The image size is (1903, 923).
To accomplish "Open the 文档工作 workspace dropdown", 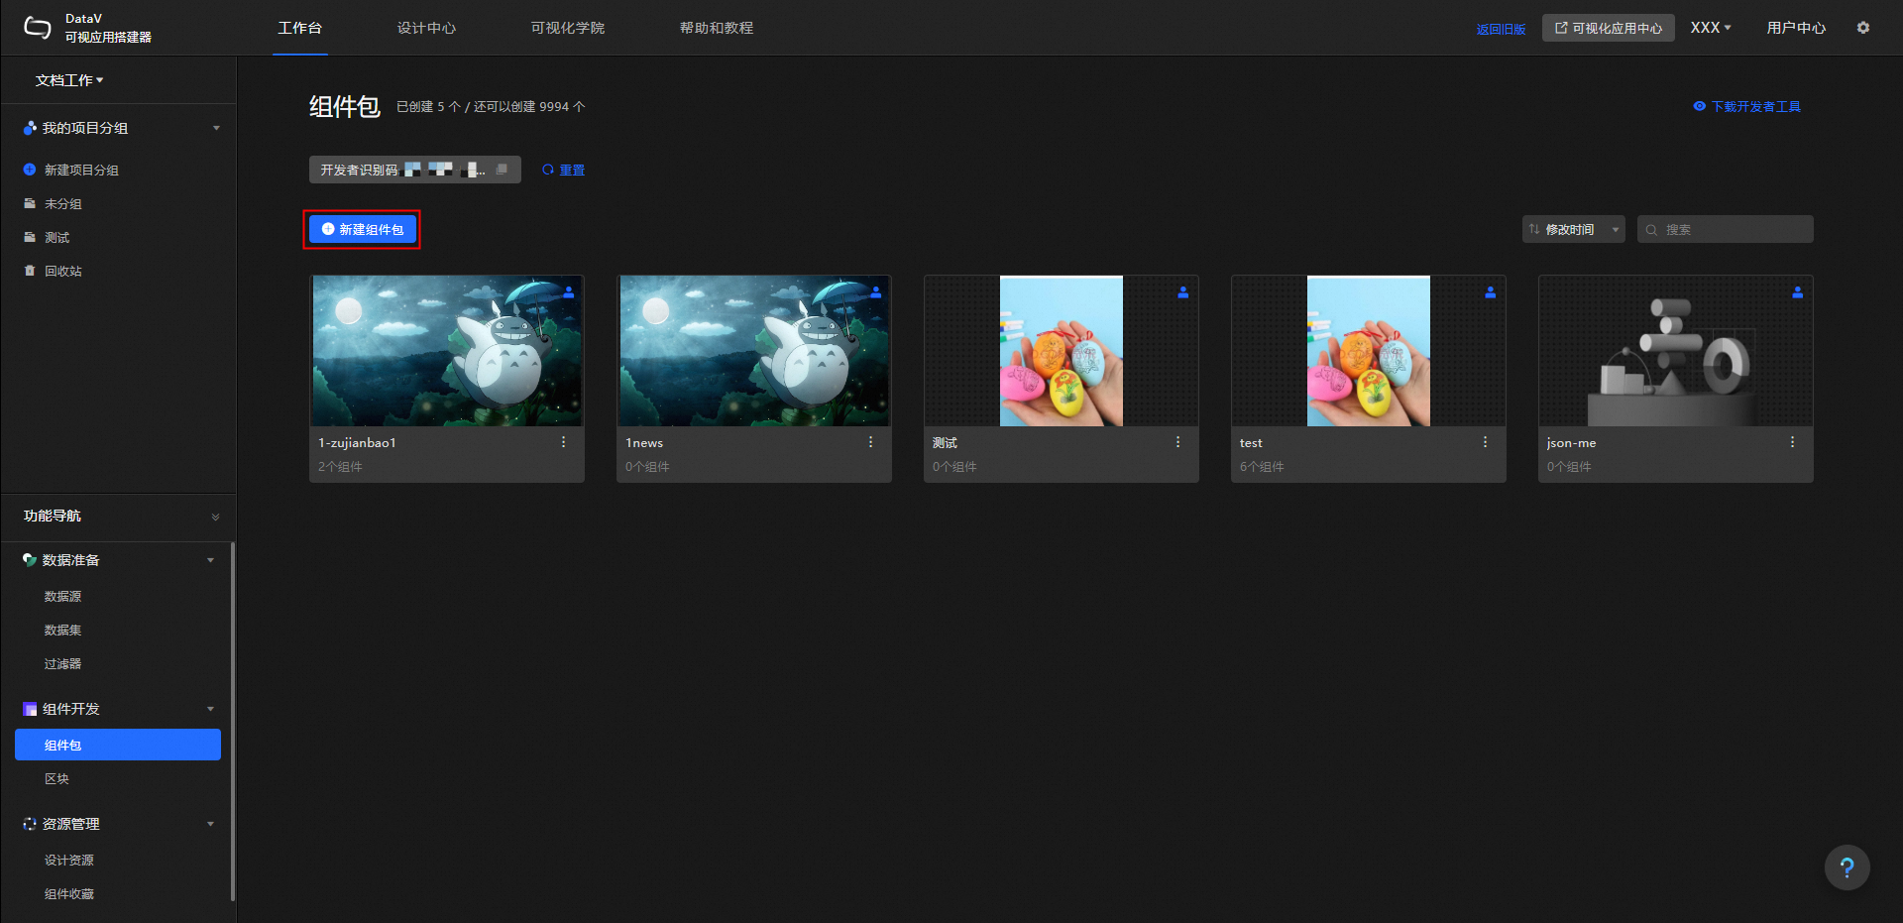I will click(69, 80).
